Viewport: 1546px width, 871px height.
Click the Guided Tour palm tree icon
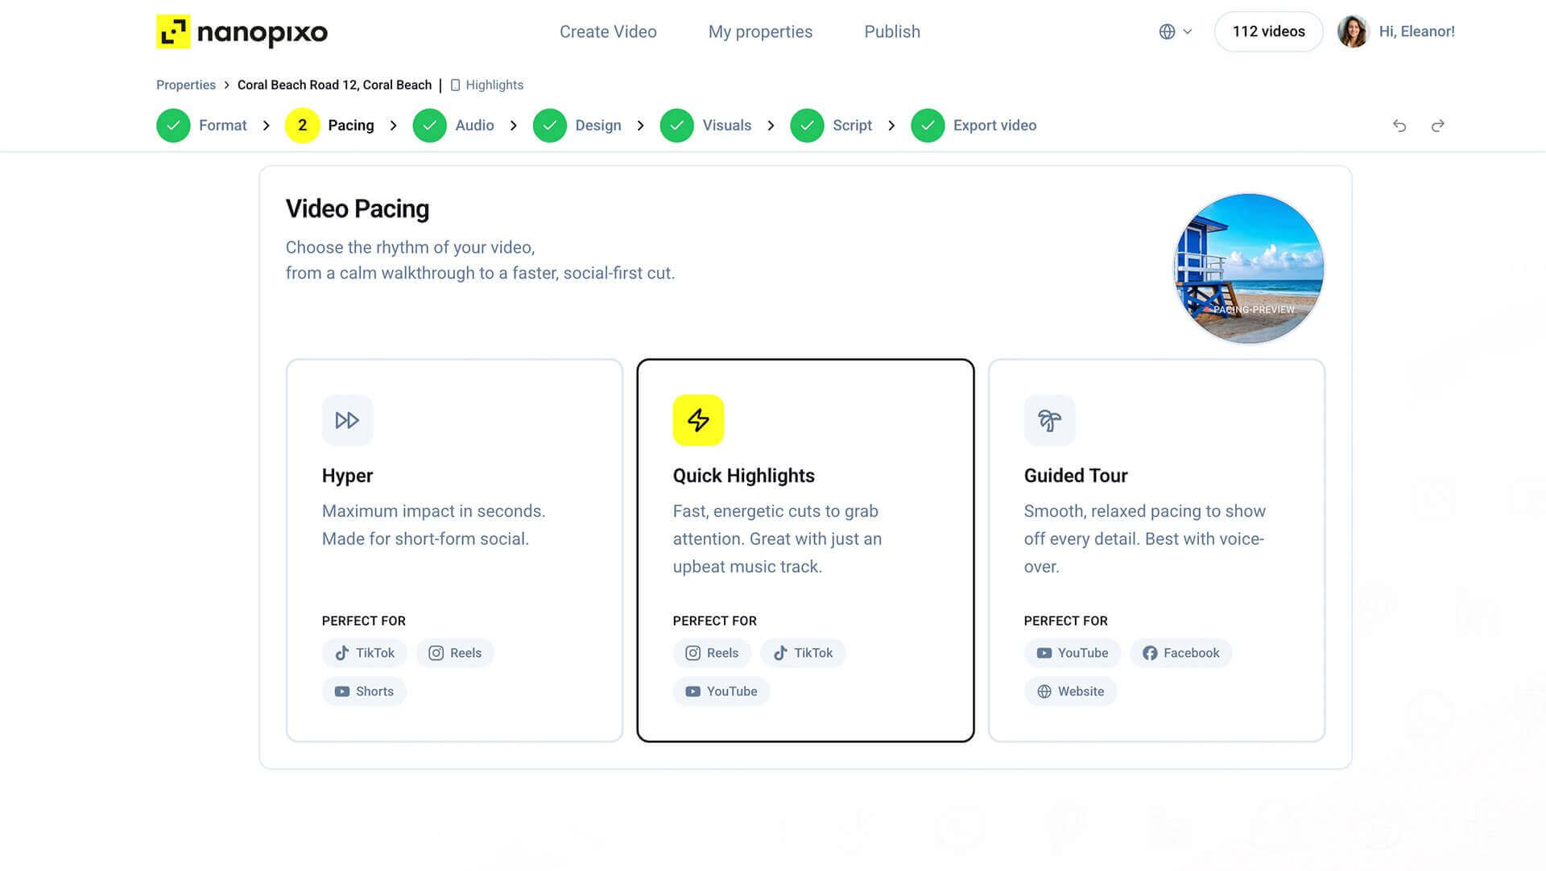[x=1049, y=420]
